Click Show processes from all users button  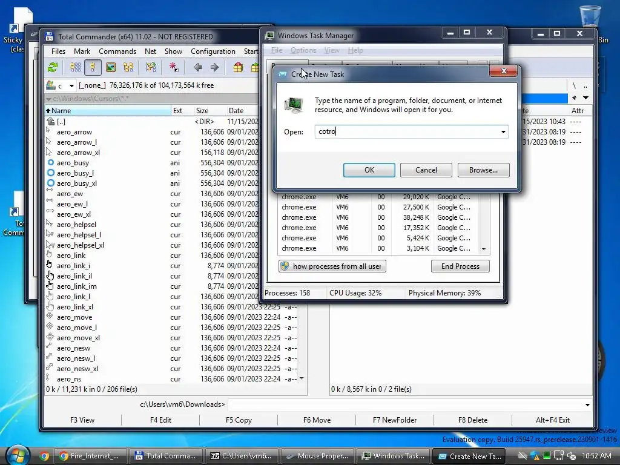click(x=332, y=266)
